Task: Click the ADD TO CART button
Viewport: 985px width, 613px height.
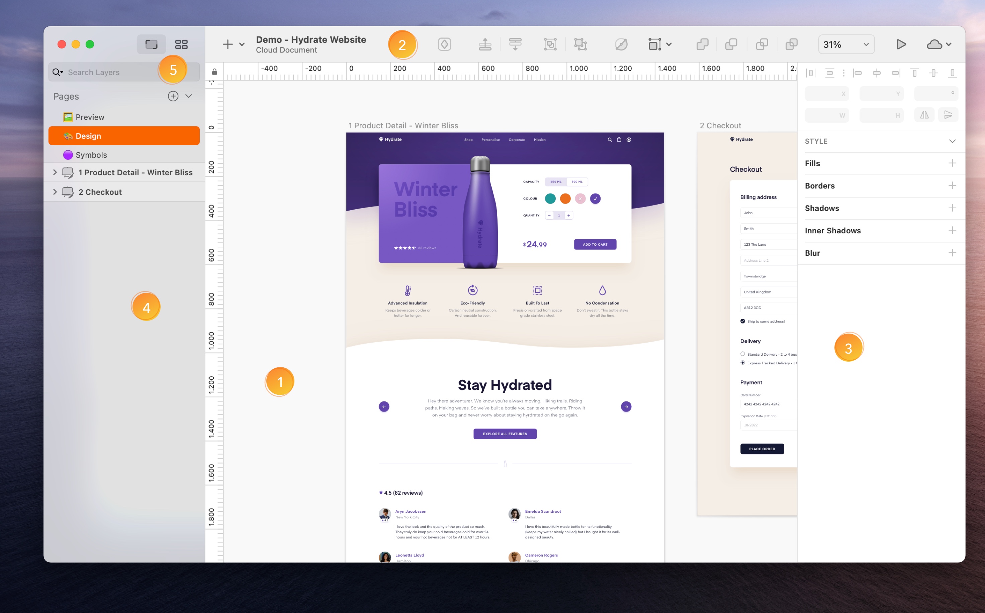Action: (x=595, y=244)
